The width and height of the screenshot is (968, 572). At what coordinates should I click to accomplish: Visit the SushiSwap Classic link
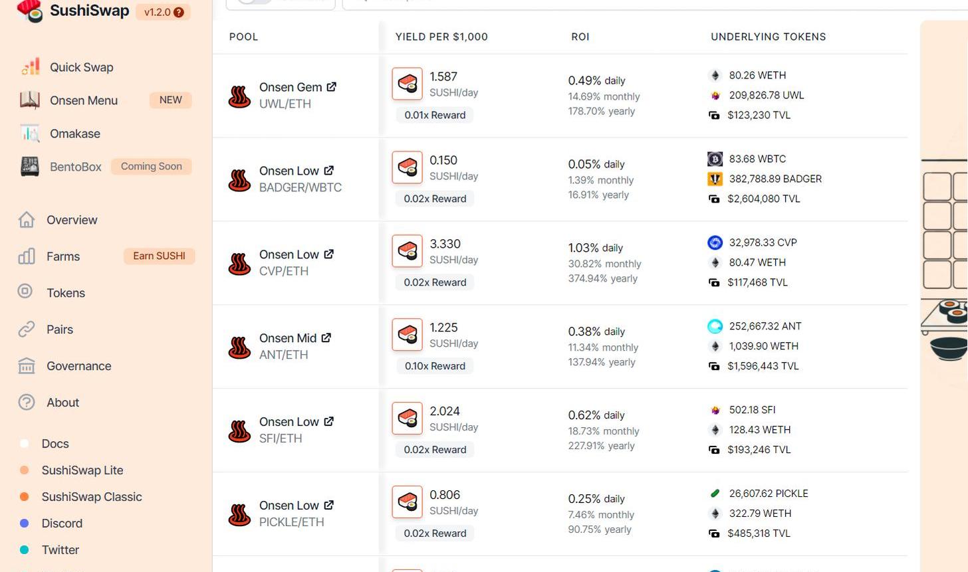point(92,497)
